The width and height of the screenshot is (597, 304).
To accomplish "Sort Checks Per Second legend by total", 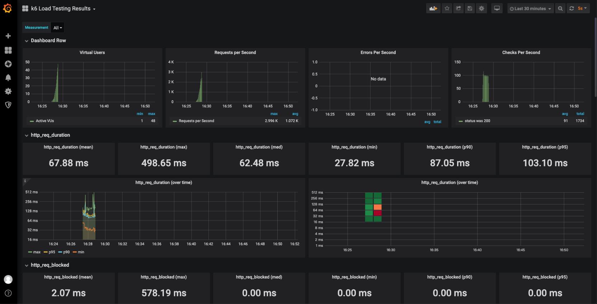I will coord(580,114).
